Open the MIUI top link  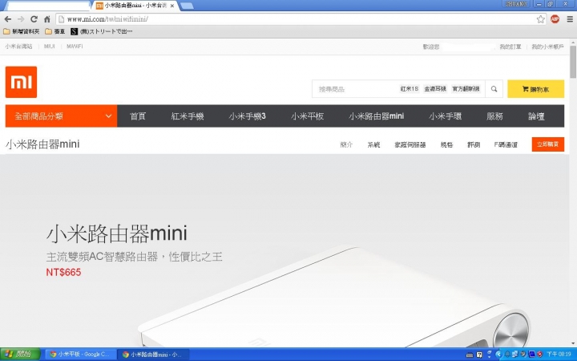point(50,47)
